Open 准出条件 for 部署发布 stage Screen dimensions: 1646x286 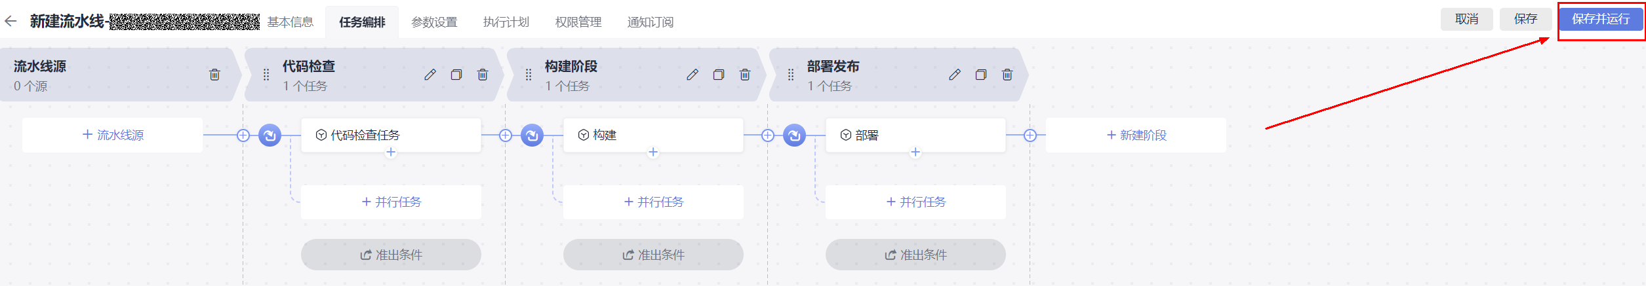915,255
